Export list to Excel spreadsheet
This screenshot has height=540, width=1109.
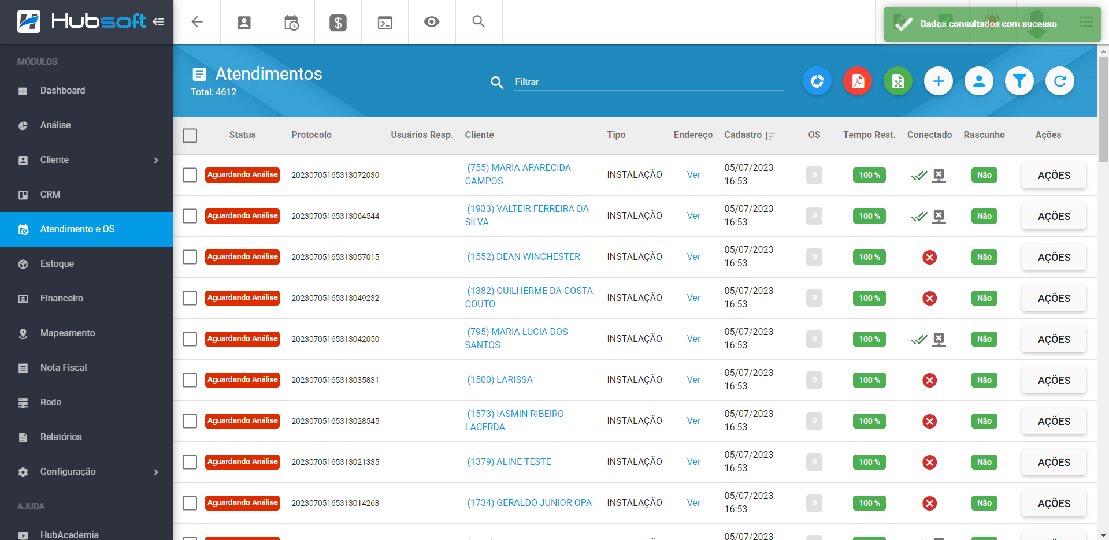(898, 81)
